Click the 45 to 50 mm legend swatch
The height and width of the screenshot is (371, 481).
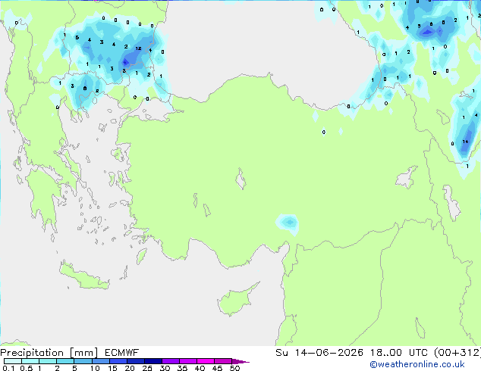[223, 361]
